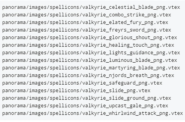
Task: Select the valkyrie_slide_png.vtex entry
Action: tap(76, 91)
